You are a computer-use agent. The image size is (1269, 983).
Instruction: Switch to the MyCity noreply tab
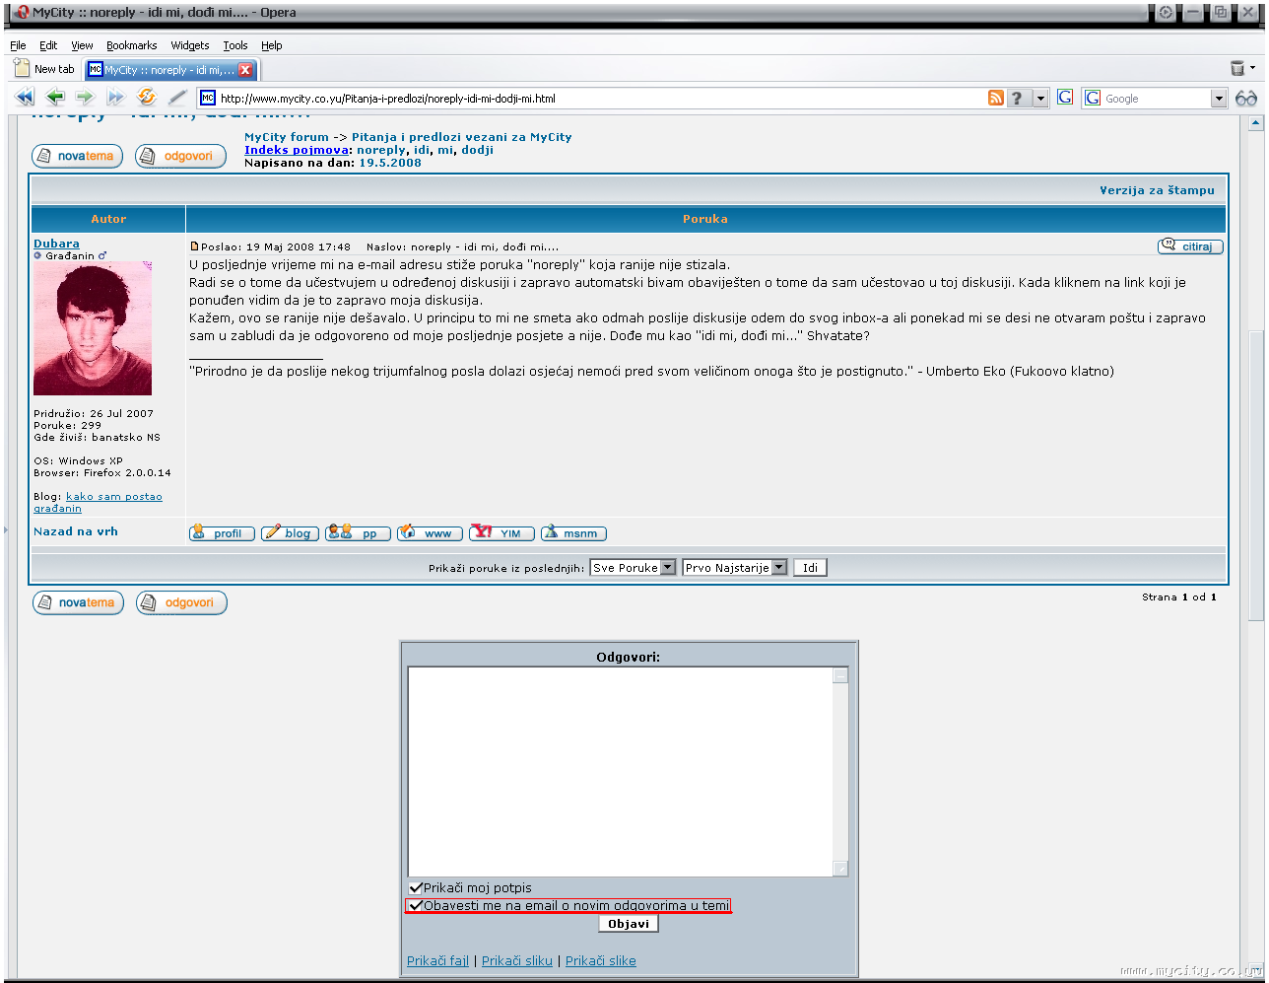170,70
